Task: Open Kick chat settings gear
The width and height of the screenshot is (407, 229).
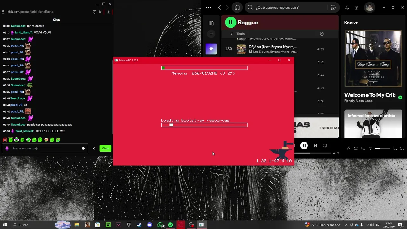Action: point(94,149)
